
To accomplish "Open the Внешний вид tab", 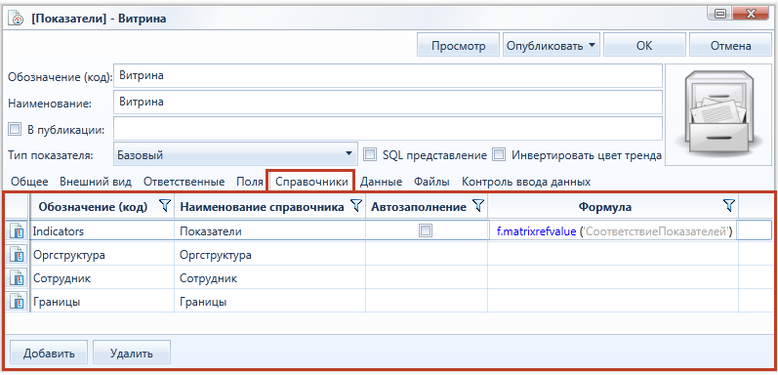I will pos(96,182).
